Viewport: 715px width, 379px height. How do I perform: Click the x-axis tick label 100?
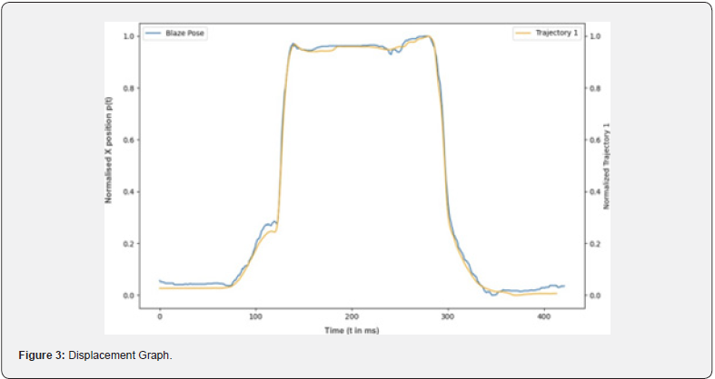pos(255,317)
